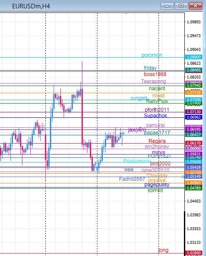The width and height of the screenshot is (206, 256).
Task: Click the 1.06962 blue price tag
Action: (x=194, y=117)
